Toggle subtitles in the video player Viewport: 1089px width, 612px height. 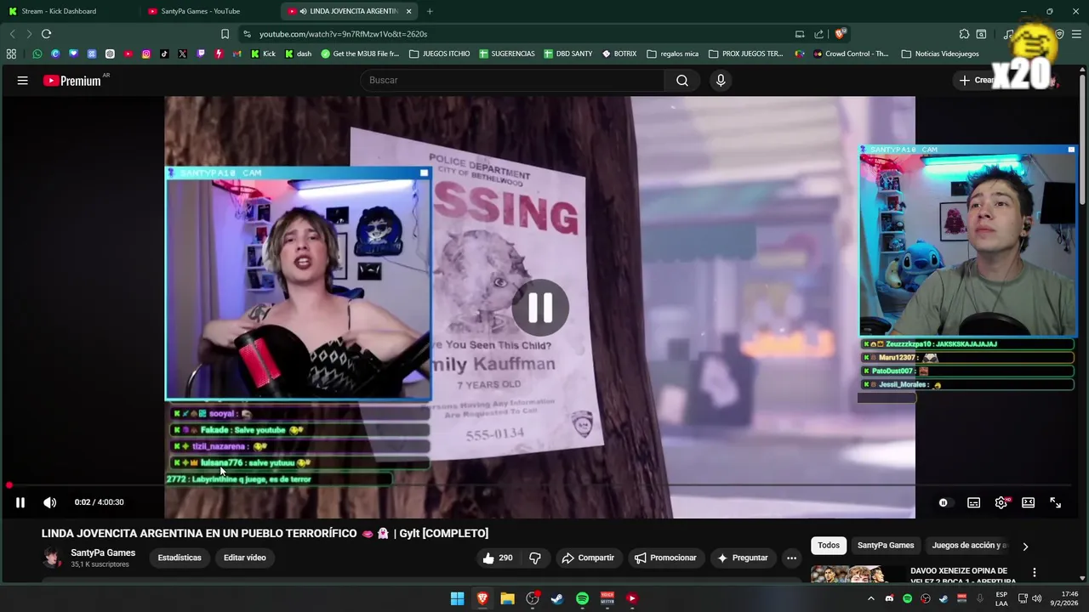pos(974,503)
